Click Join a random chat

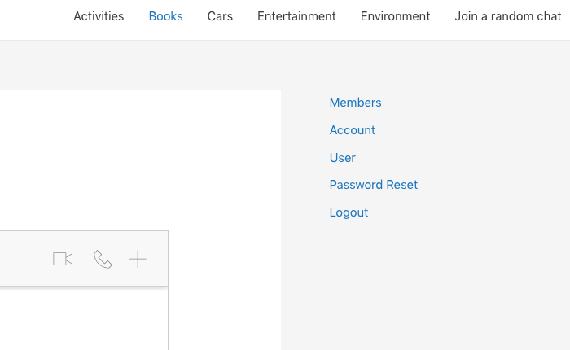coord(508,16)
